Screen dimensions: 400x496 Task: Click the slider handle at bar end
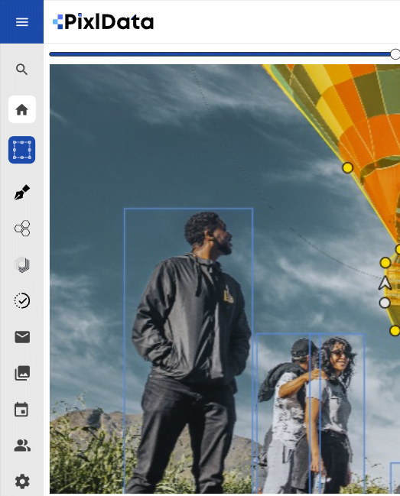(395, 54)
